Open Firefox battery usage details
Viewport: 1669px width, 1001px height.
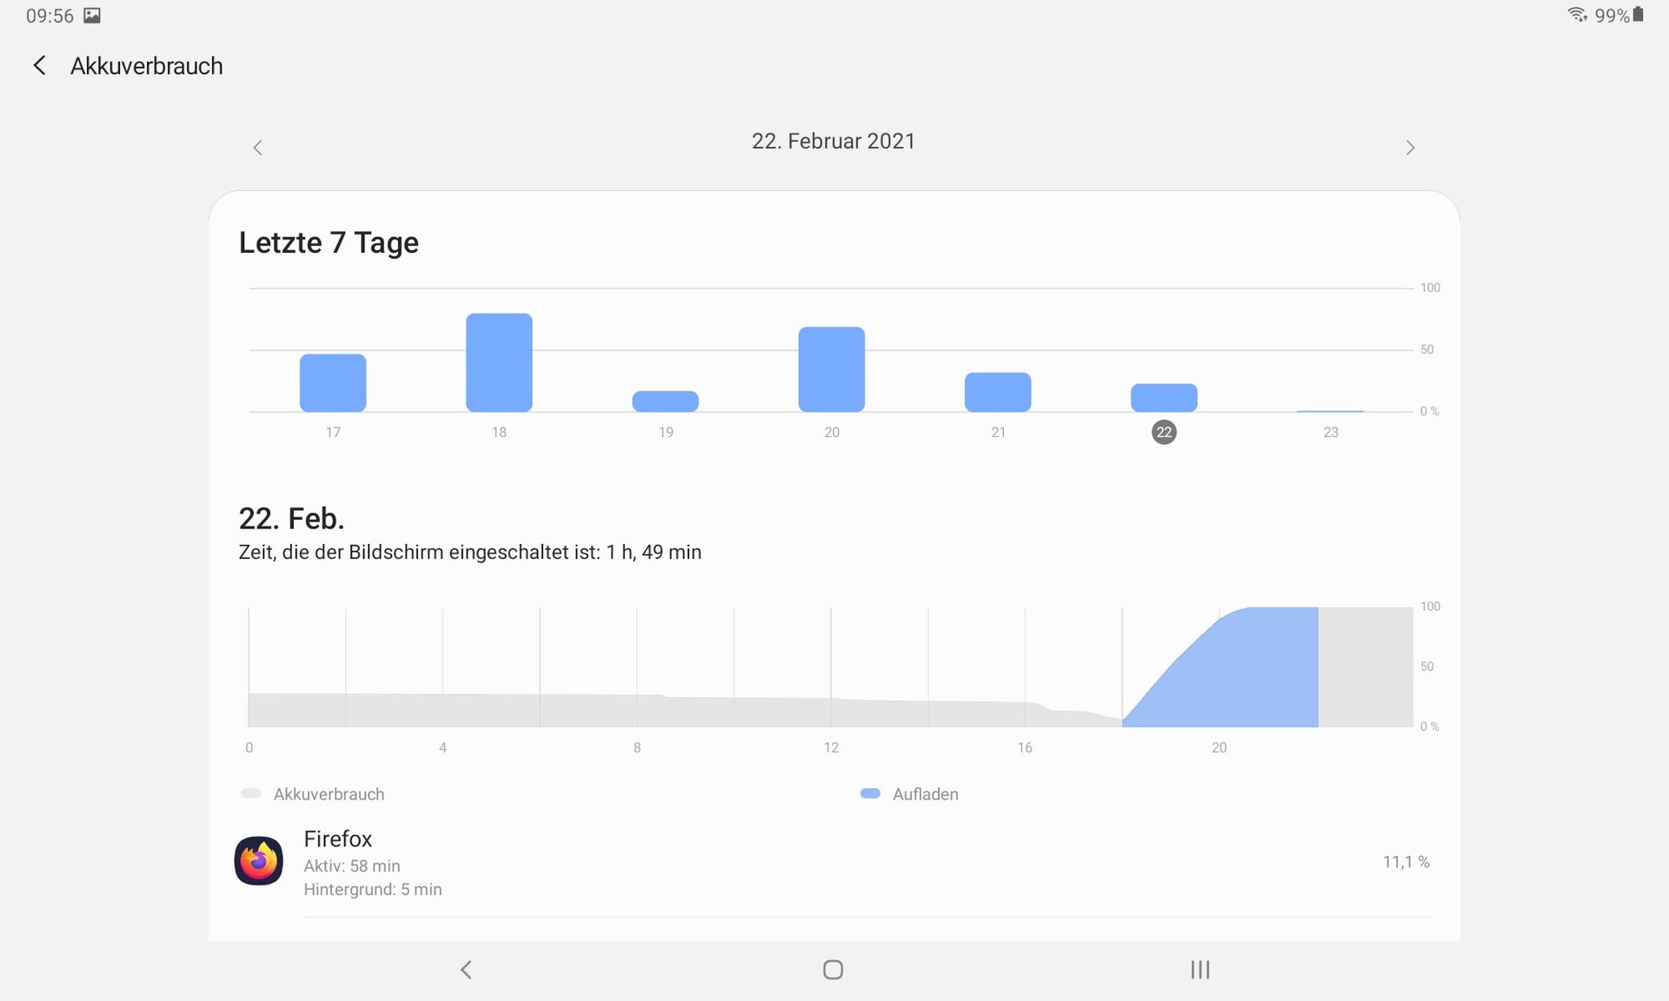[833, 862]
